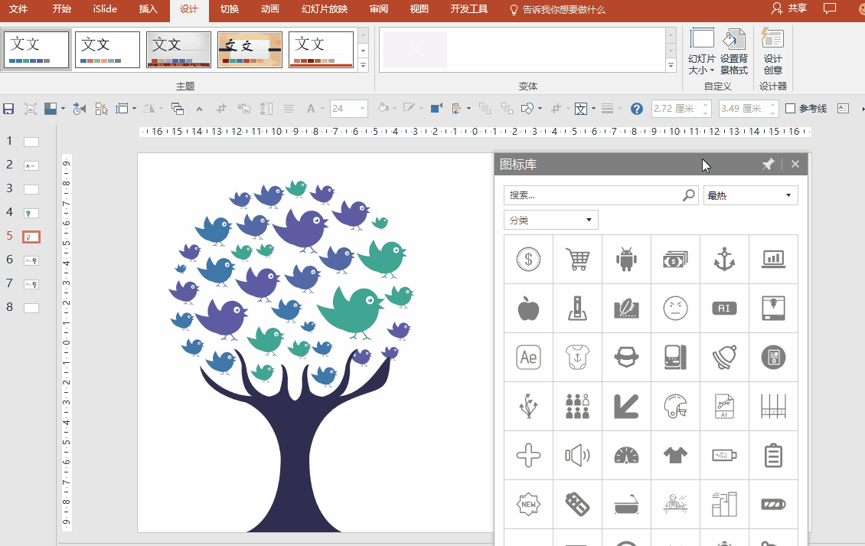
Task: Select the speaker volume icon
Action: coord(578,456)
